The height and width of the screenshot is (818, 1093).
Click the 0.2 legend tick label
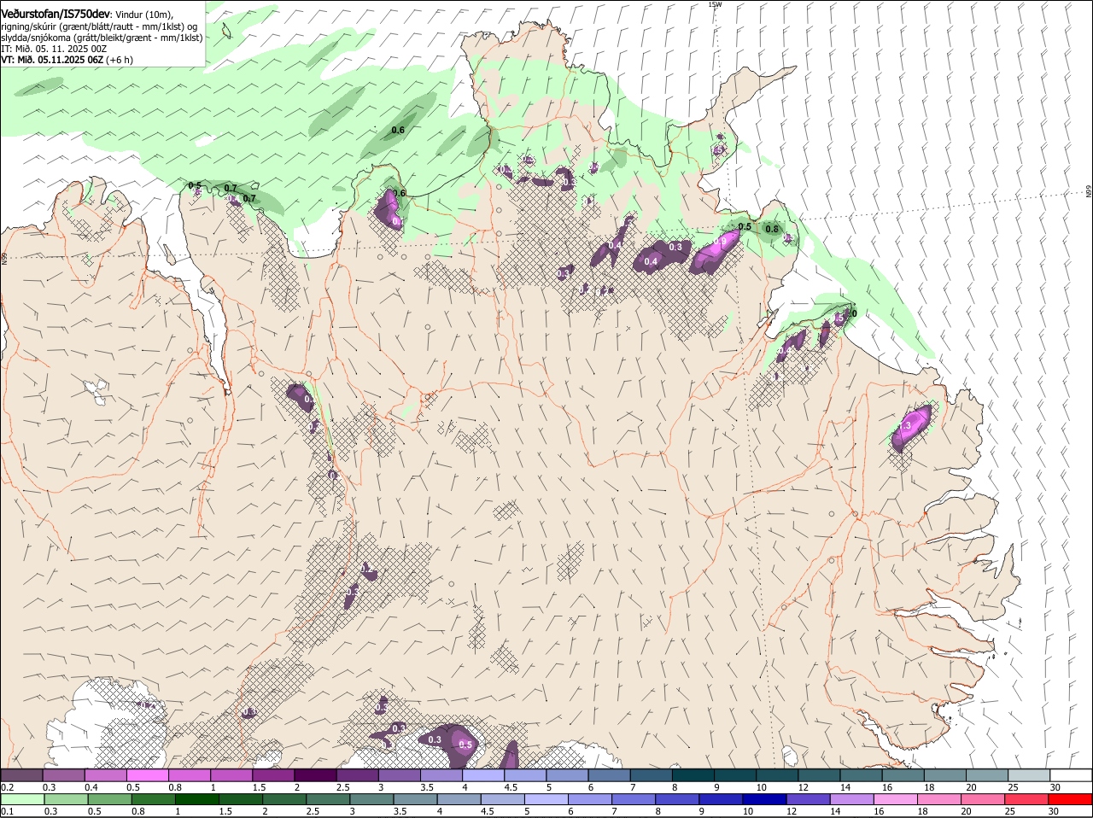coord(7,787)
